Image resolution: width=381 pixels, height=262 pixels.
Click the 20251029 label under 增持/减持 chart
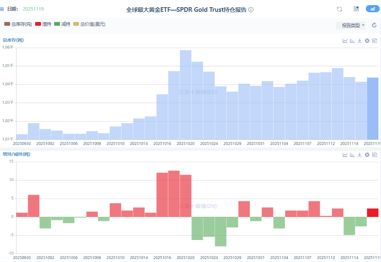(x=232, y=258)
